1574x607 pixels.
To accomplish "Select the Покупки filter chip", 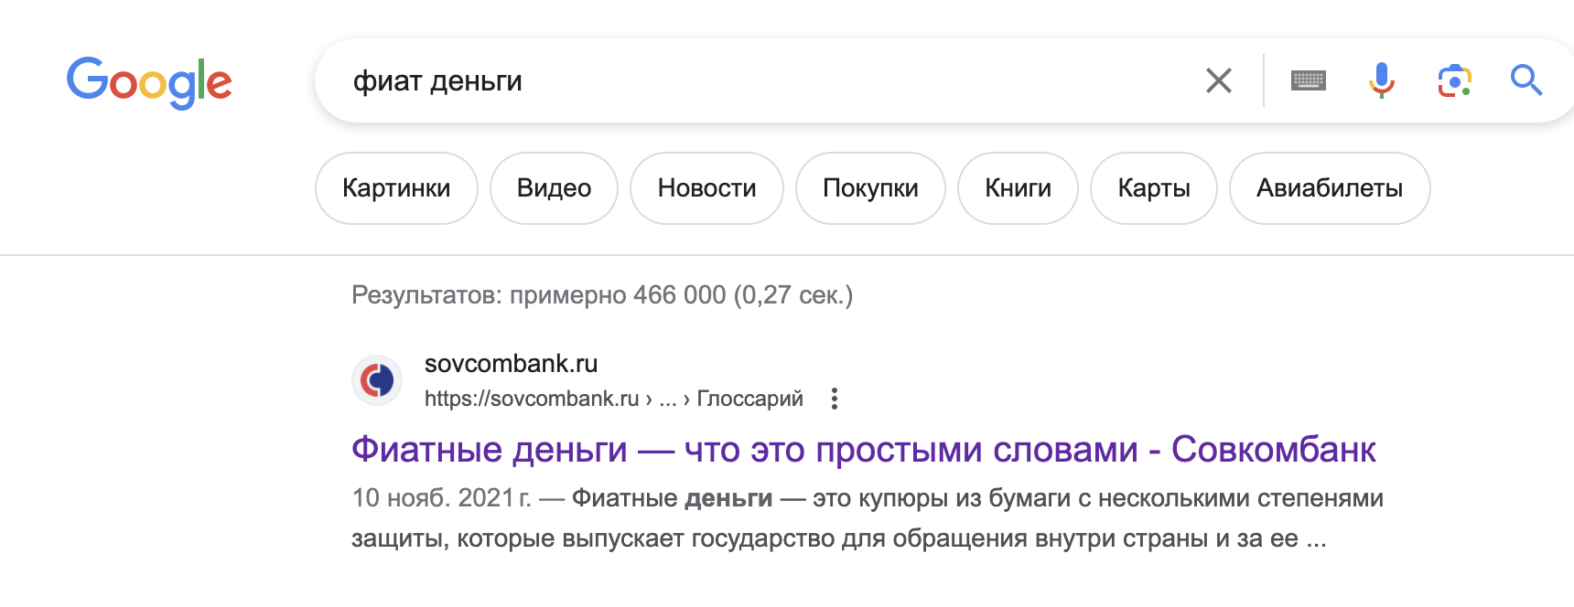I will tap(870, 188).
